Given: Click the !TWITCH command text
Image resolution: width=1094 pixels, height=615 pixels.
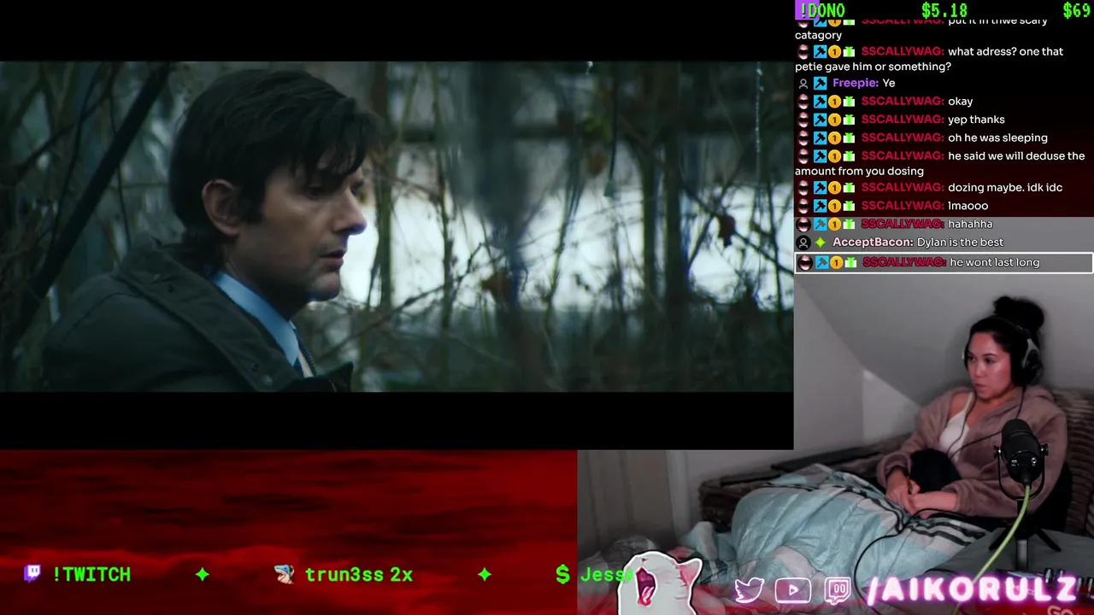Looking at the screenshot, I should [x=91, y=575].
